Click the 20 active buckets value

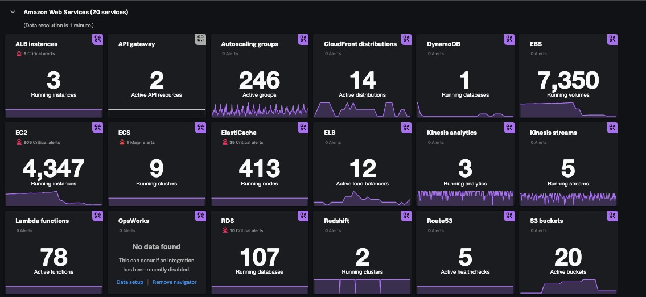[568, 257]
